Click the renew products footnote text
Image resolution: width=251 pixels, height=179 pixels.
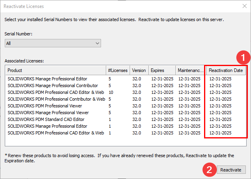(119, 158)
